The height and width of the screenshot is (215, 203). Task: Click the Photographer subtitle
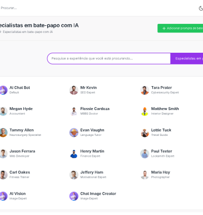point(160,177)
